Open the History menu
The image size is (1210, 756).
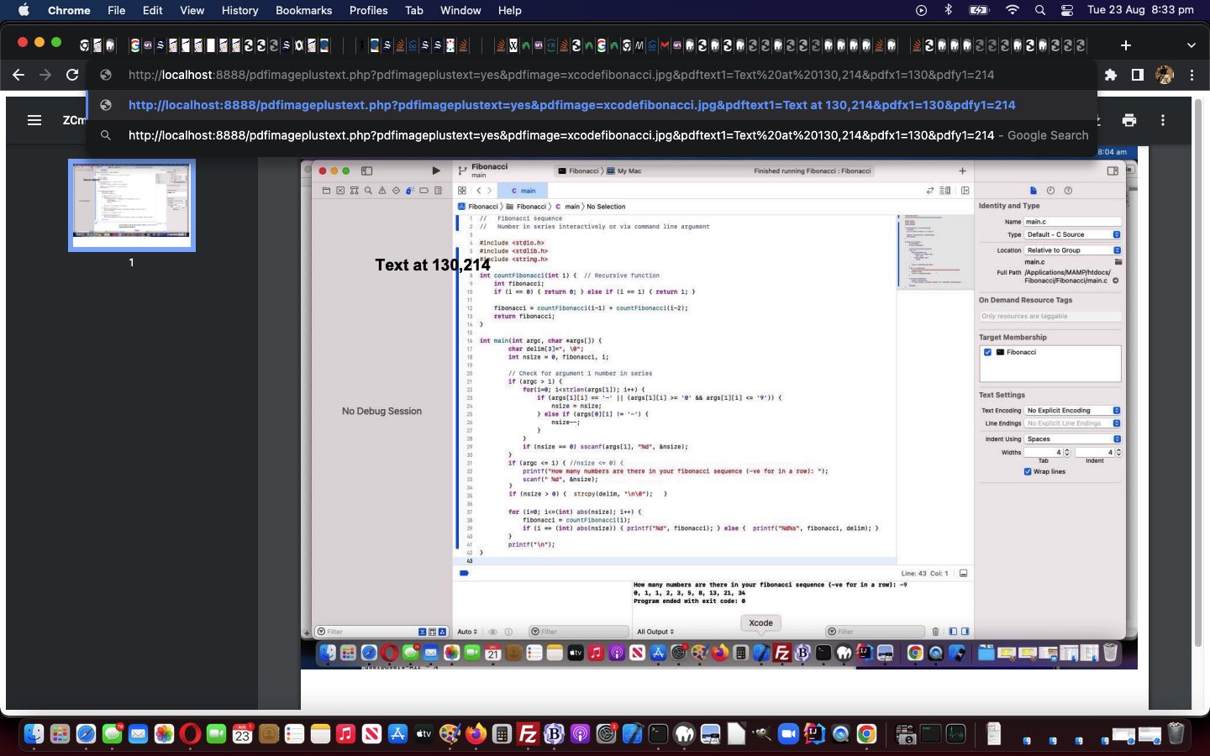(239, 10)
